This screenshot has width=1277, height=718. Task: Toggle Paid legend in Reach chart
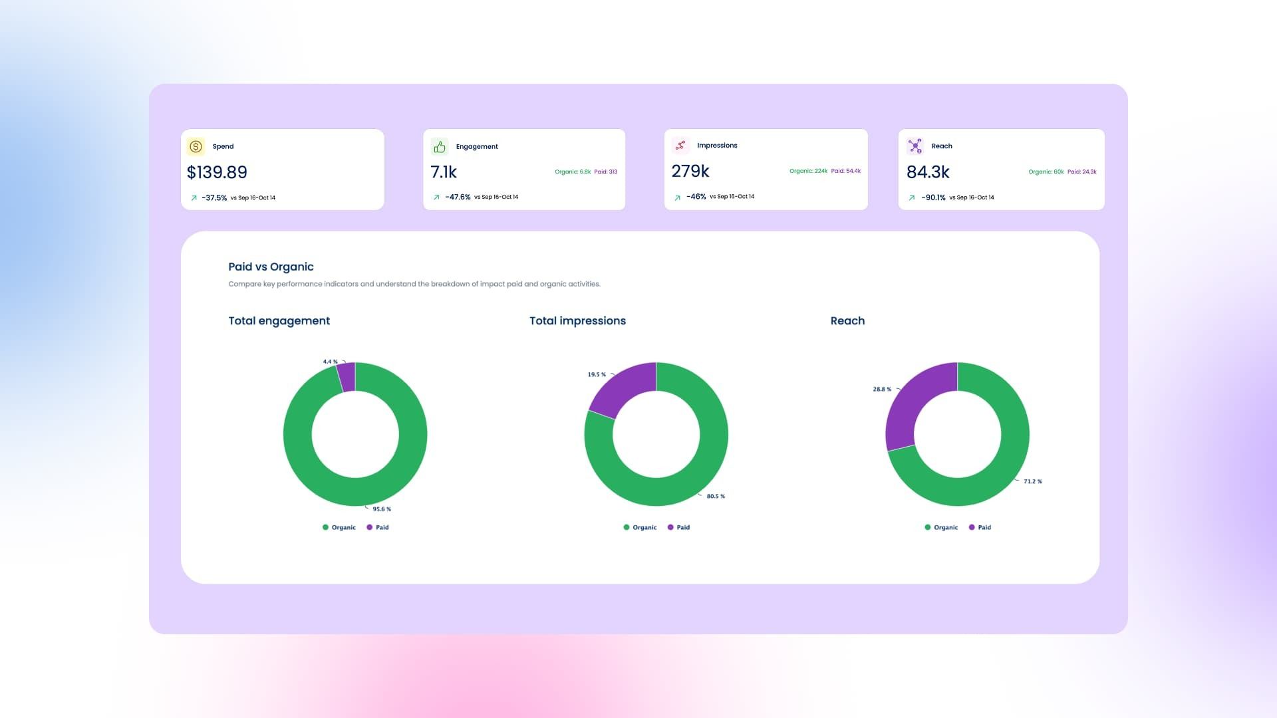(x=980, y=527)
